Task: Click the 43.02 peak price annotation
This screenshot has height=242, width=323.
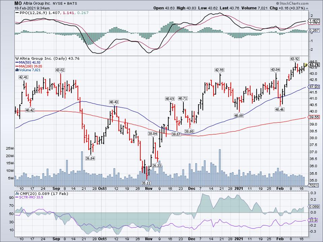Action: point(60,70)
